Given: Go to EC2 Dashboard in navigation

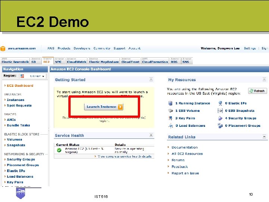Looking at the screenshot, I should point(20,86).
